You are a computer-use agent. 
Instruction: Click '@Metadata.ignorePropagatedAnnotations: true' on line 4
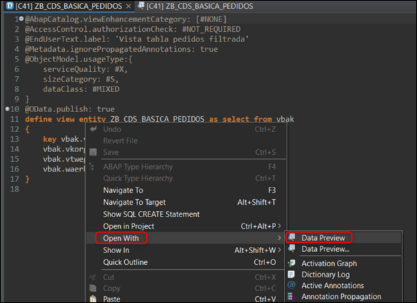(x=122, y=49)
